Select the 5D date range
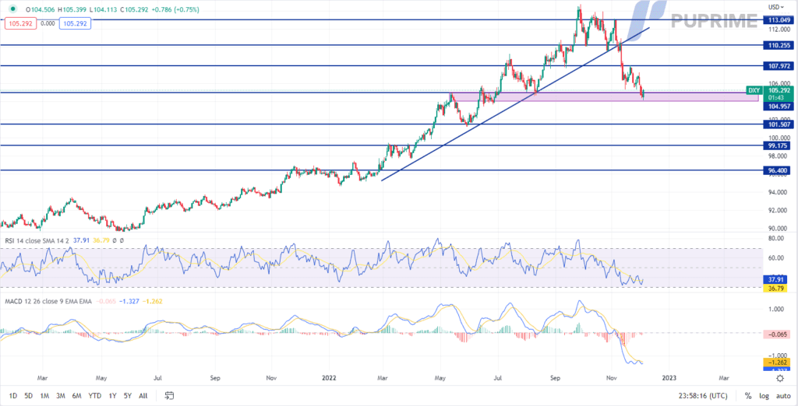This screenshot has height=406, width=798. point(29,395)
